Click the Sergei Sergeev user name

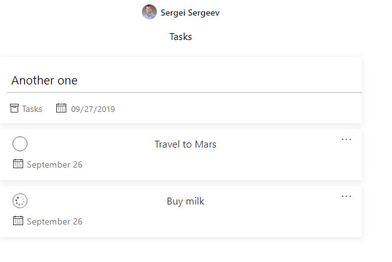190,13
